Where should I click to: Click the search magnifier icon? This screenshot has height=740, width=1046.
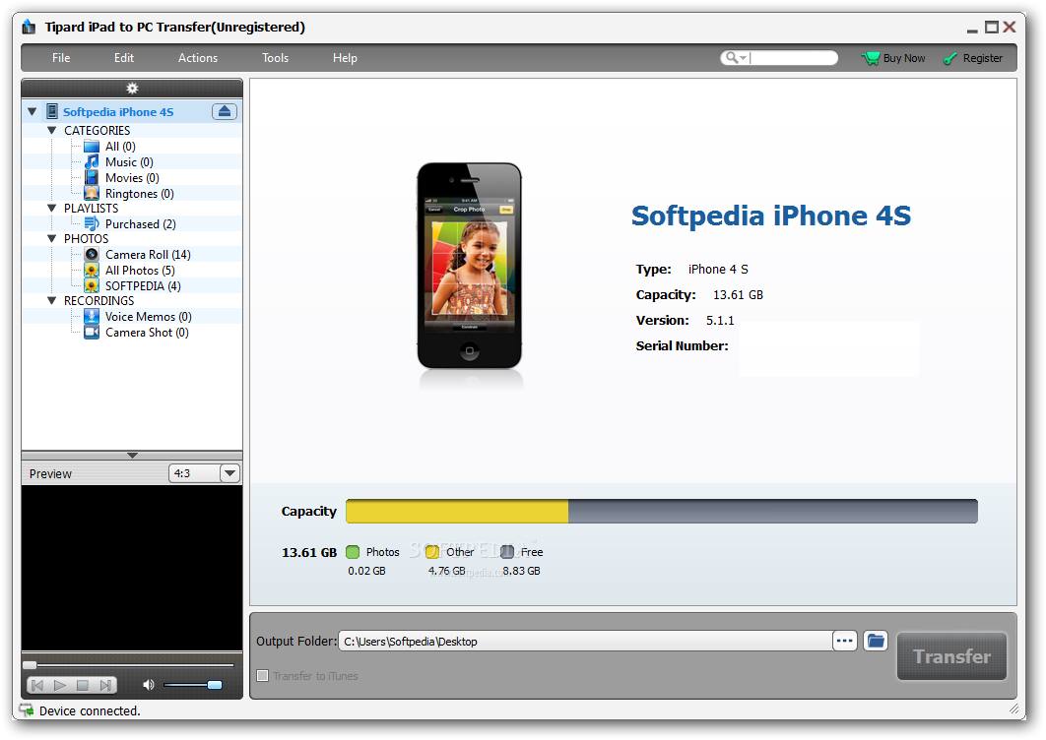pyautogui.click(x=732, y=57)
